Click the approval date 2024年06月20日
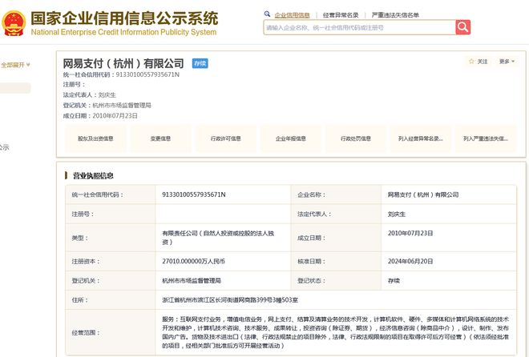The width and height of the screenshot is (529, 357). [x=410, y=262]
